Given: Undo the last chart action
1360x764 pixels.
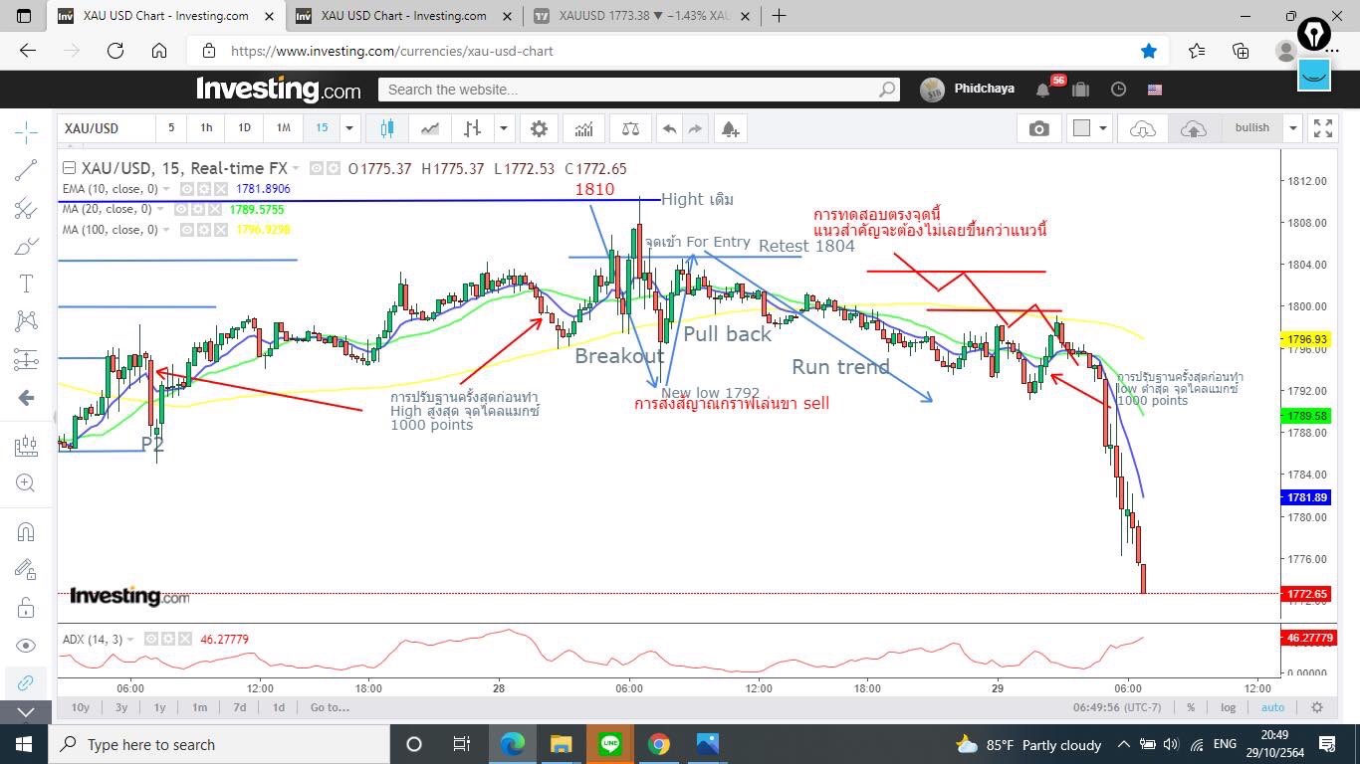Looking at the screenshot, I should pos(669,128).
